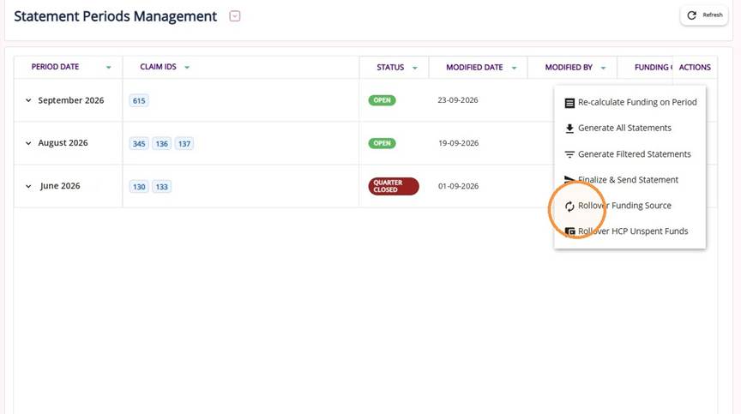The width and height of the screenshot is (741, 414).
Task: Click the modified date 01-09-2026
Action: 458,186
